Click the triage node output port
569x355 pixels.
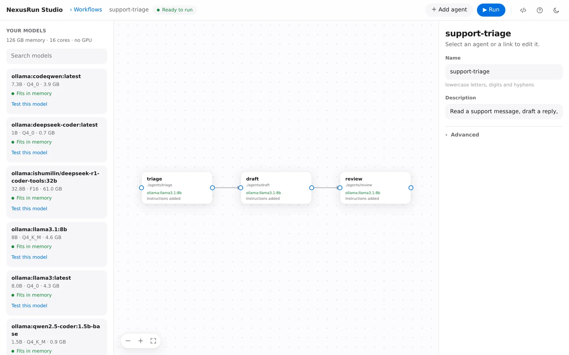coord(212,188)
